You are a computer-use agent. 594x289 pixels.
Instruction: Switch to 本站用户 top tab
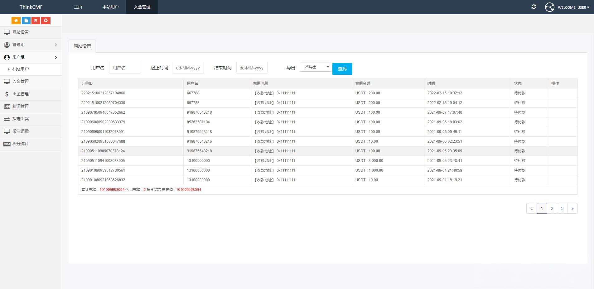[110, 7]
